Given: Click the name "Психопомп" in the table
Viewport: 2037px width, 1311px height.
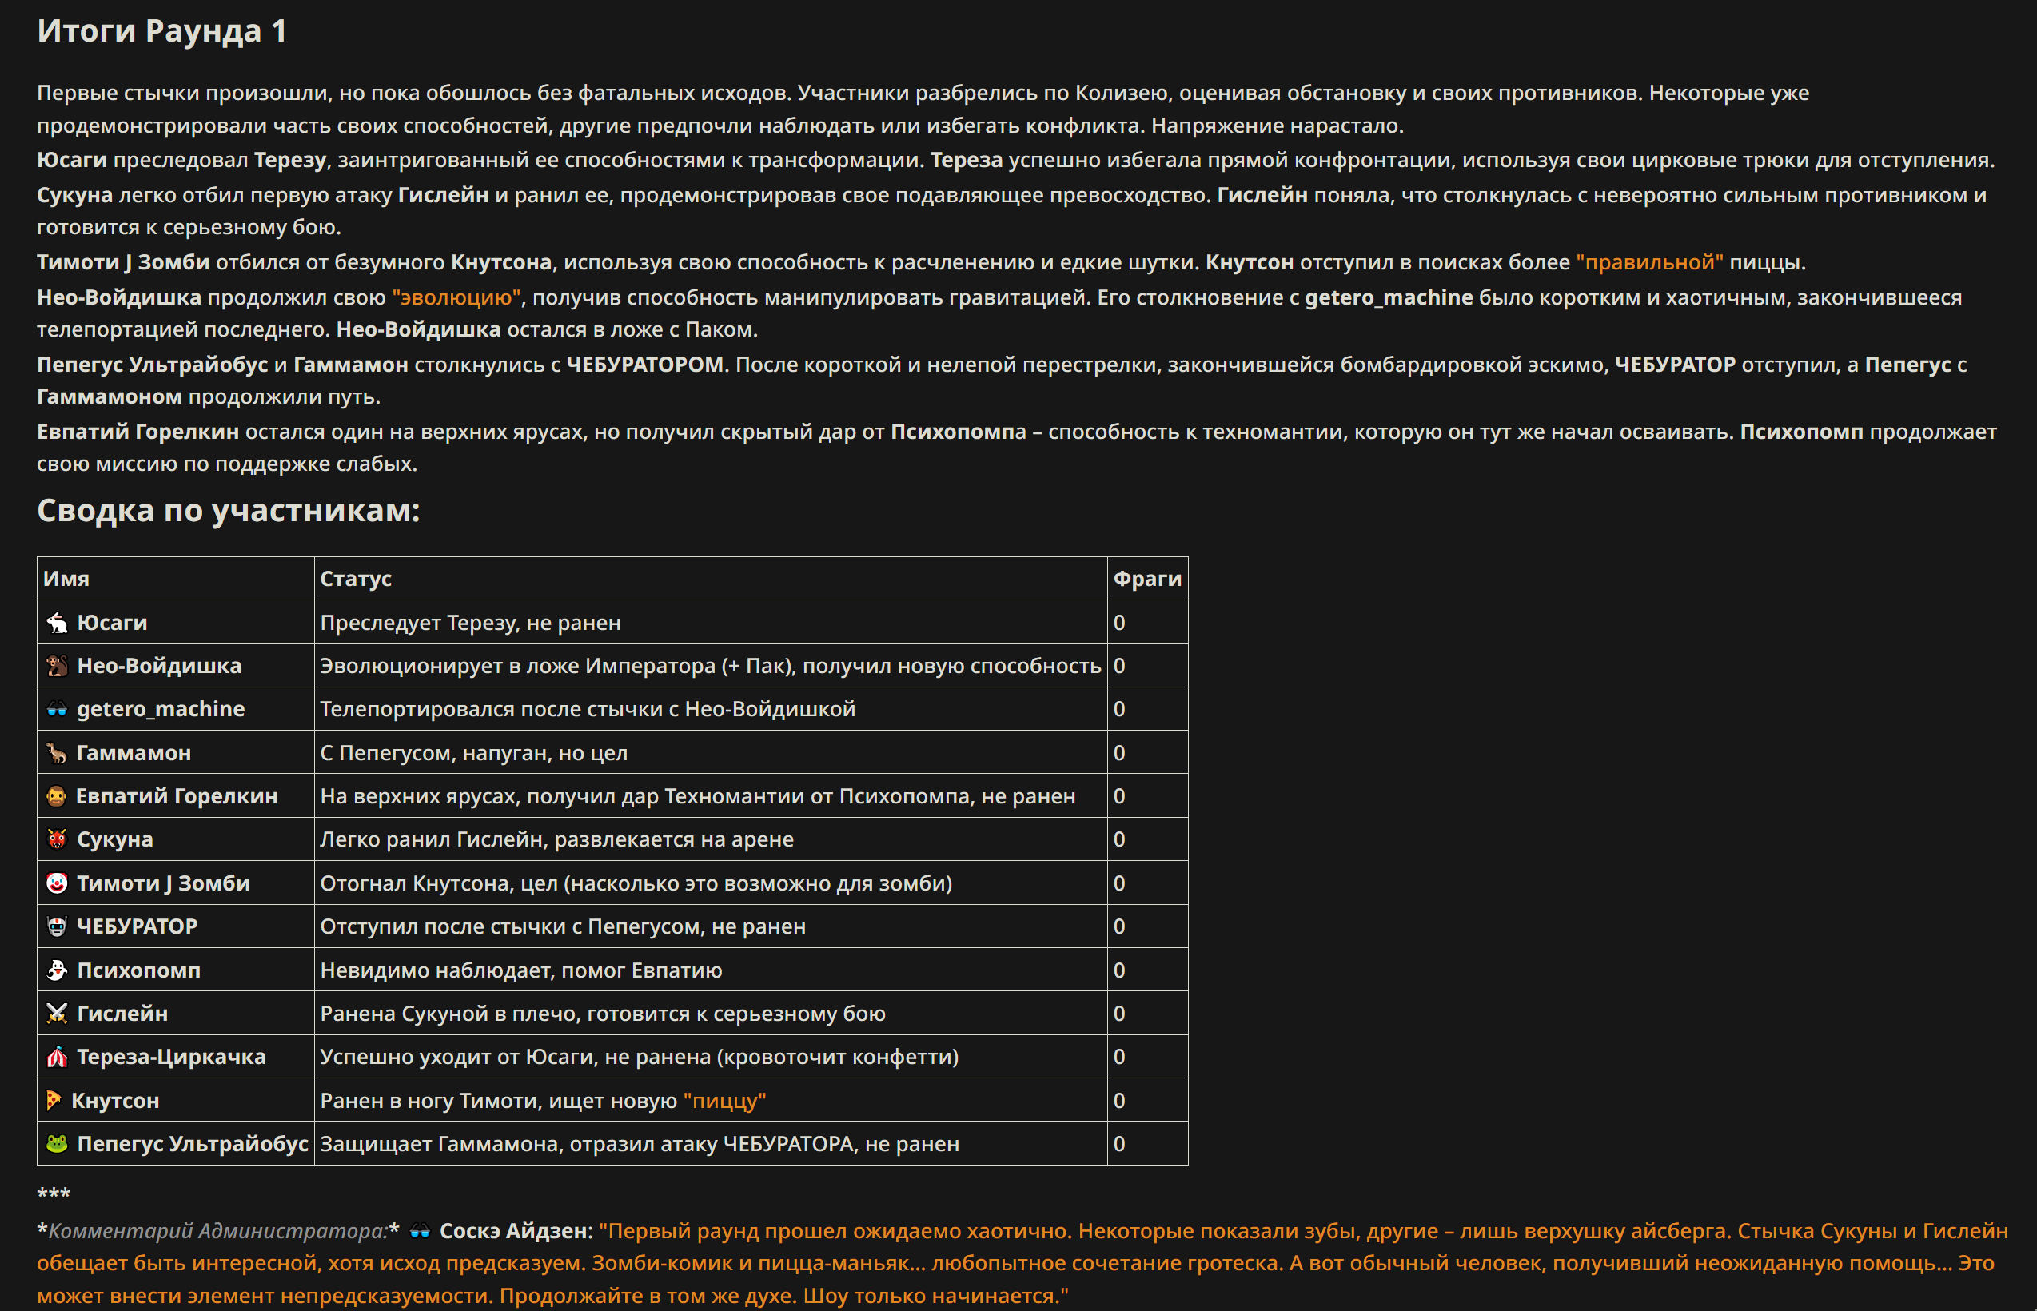Looking at the screenshot, I should tap(139, 970).
